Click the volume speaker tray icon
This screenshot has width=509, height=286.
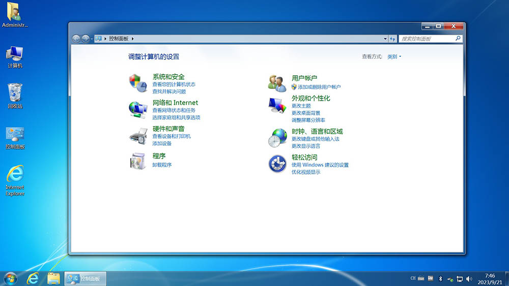click(469, 279)
